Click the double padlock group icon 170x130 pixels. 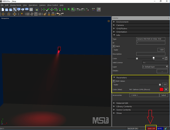tap(53, 14)
